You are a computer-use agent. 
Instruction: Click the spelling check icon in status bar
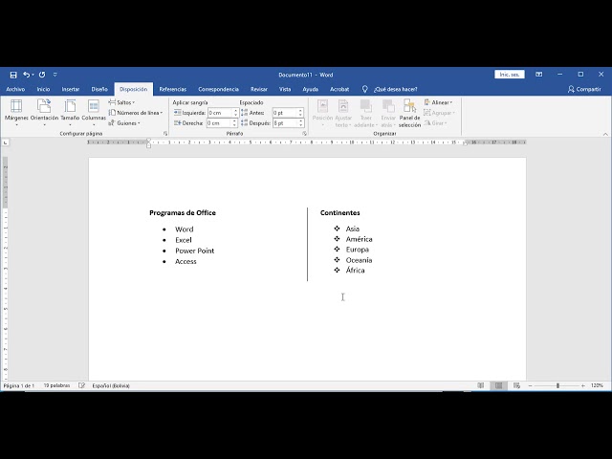pos(82,385)
